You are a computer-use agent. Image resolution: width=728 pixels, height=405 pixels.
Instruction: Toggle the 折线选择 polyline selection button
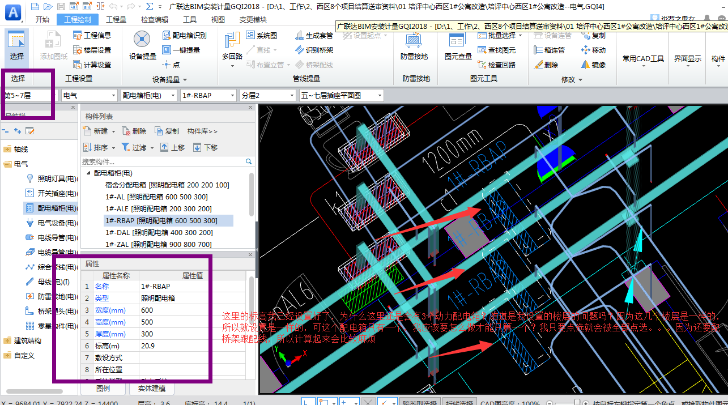tap(459, 403)
